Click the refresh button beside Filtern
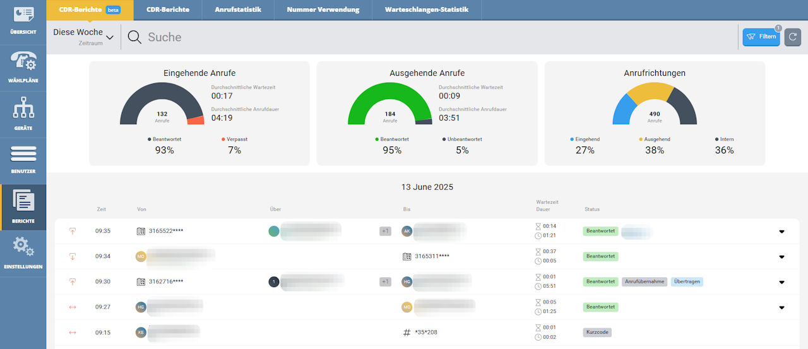Image resolution: width=808 pixels, height=349 pixels. point(792,37)
